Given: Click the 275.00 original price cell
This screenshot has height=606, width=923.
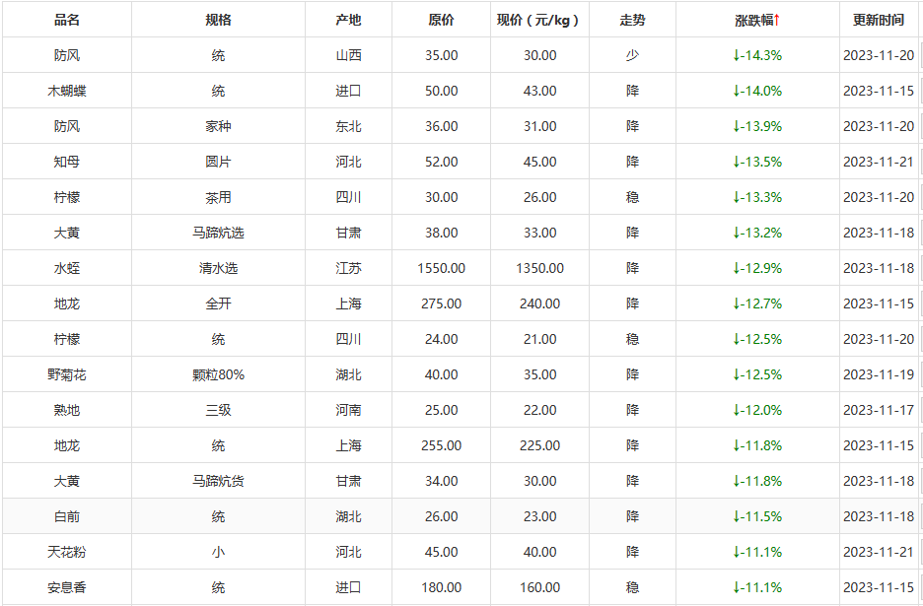Looking at the screenshot, I should pyautogui.click(x=441, y=303).
